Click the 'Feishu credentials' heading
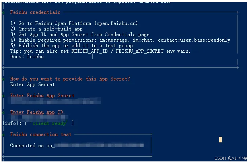This screenshot has width=249, height=163. click(35, 12)
